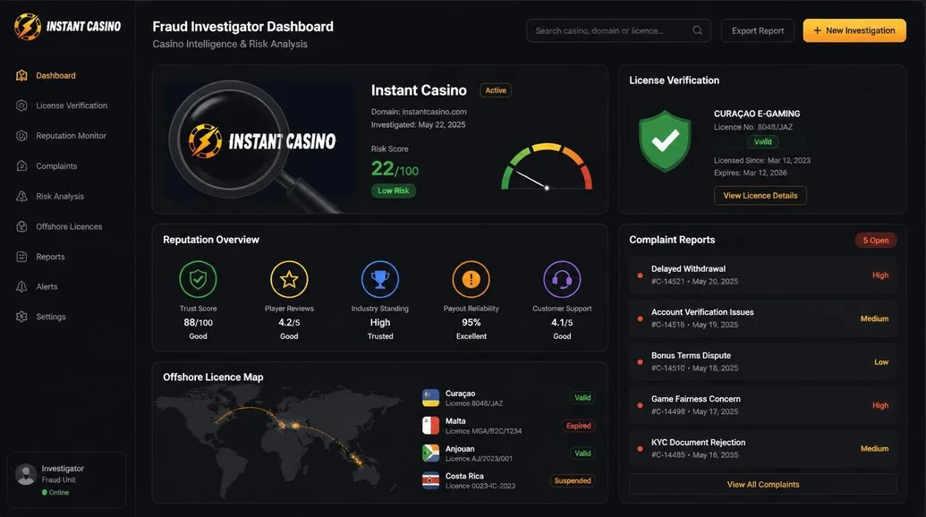Click the Investigator avatar icon

[26, 474]
